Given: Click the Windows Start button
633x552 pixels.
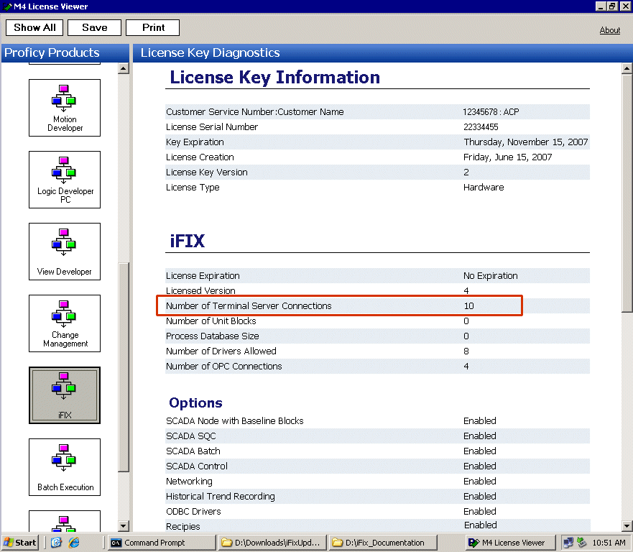Looking at the screenshot, I should (20, 543).
